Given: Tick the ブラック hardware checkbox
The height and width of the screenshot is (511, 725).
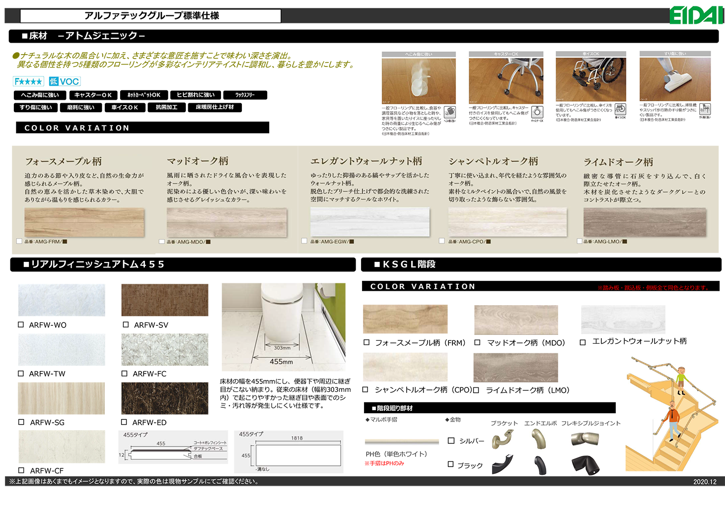Looking at the screenshot, I should tap(451, 464).
